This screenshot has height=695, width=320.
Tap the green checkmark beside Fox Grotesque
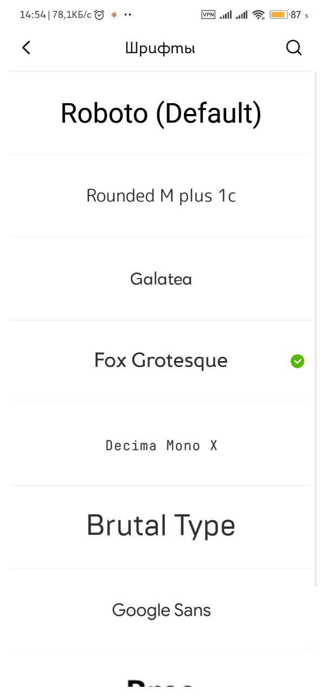[297, 361]
